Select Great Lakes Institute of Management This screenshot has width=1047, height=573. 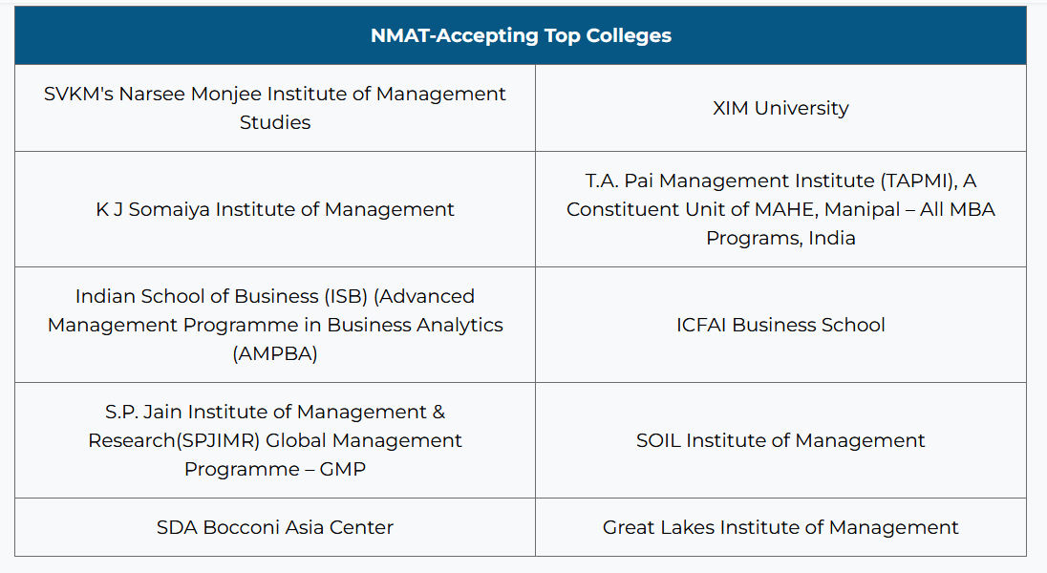tap(780, 527)
